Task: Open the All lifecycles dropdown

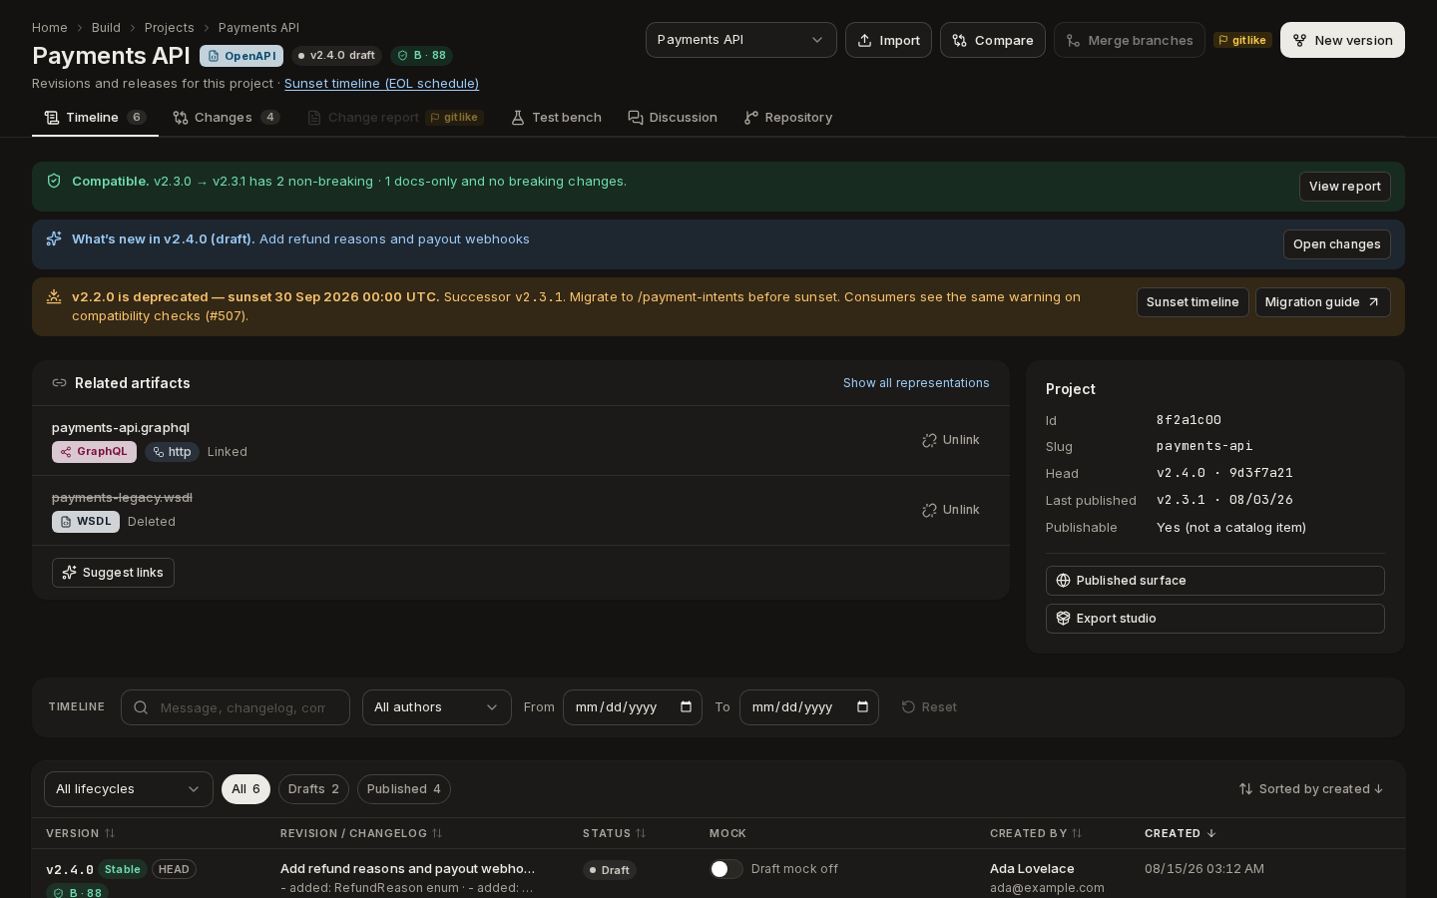Action: pos(129,789)
